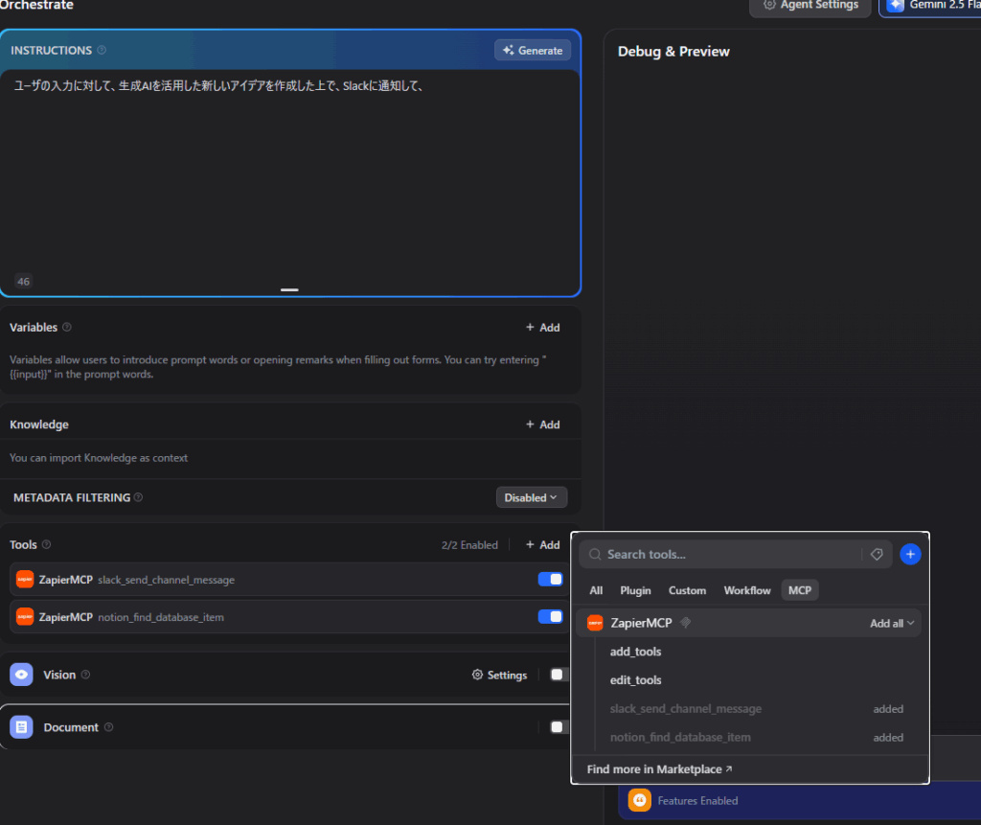Screen dimensions: 981x825
Task: Click the Agent Settings gear icon
Action: (769, 5)
